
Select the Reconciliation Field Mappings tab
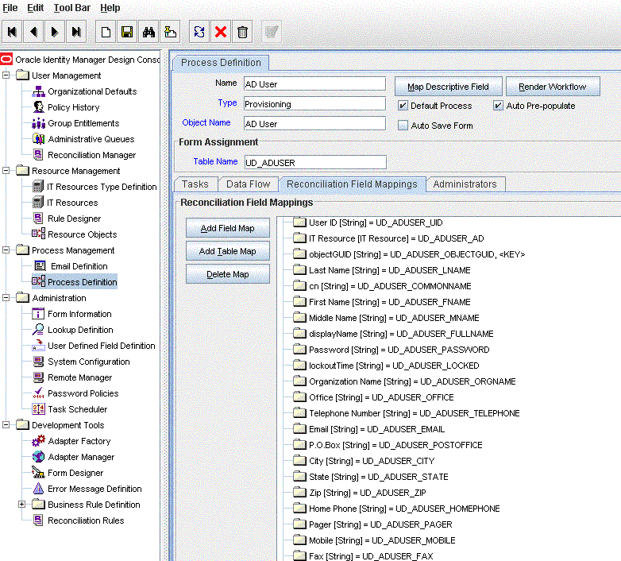click(x=352, y=184)
